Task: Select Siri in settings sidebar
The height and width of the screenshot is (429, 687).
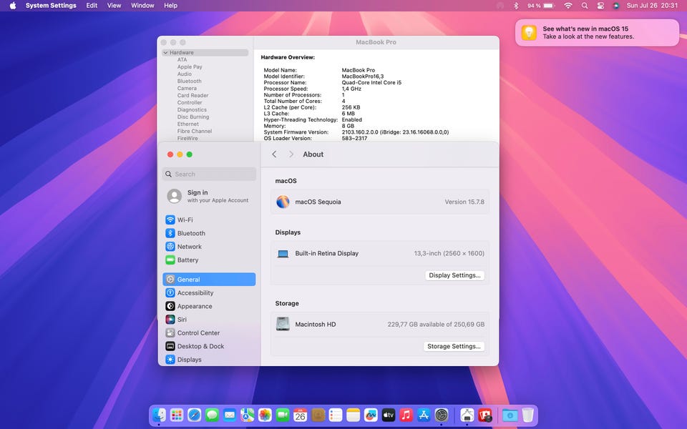Action: pyautogui.click(x=209, y=320)
